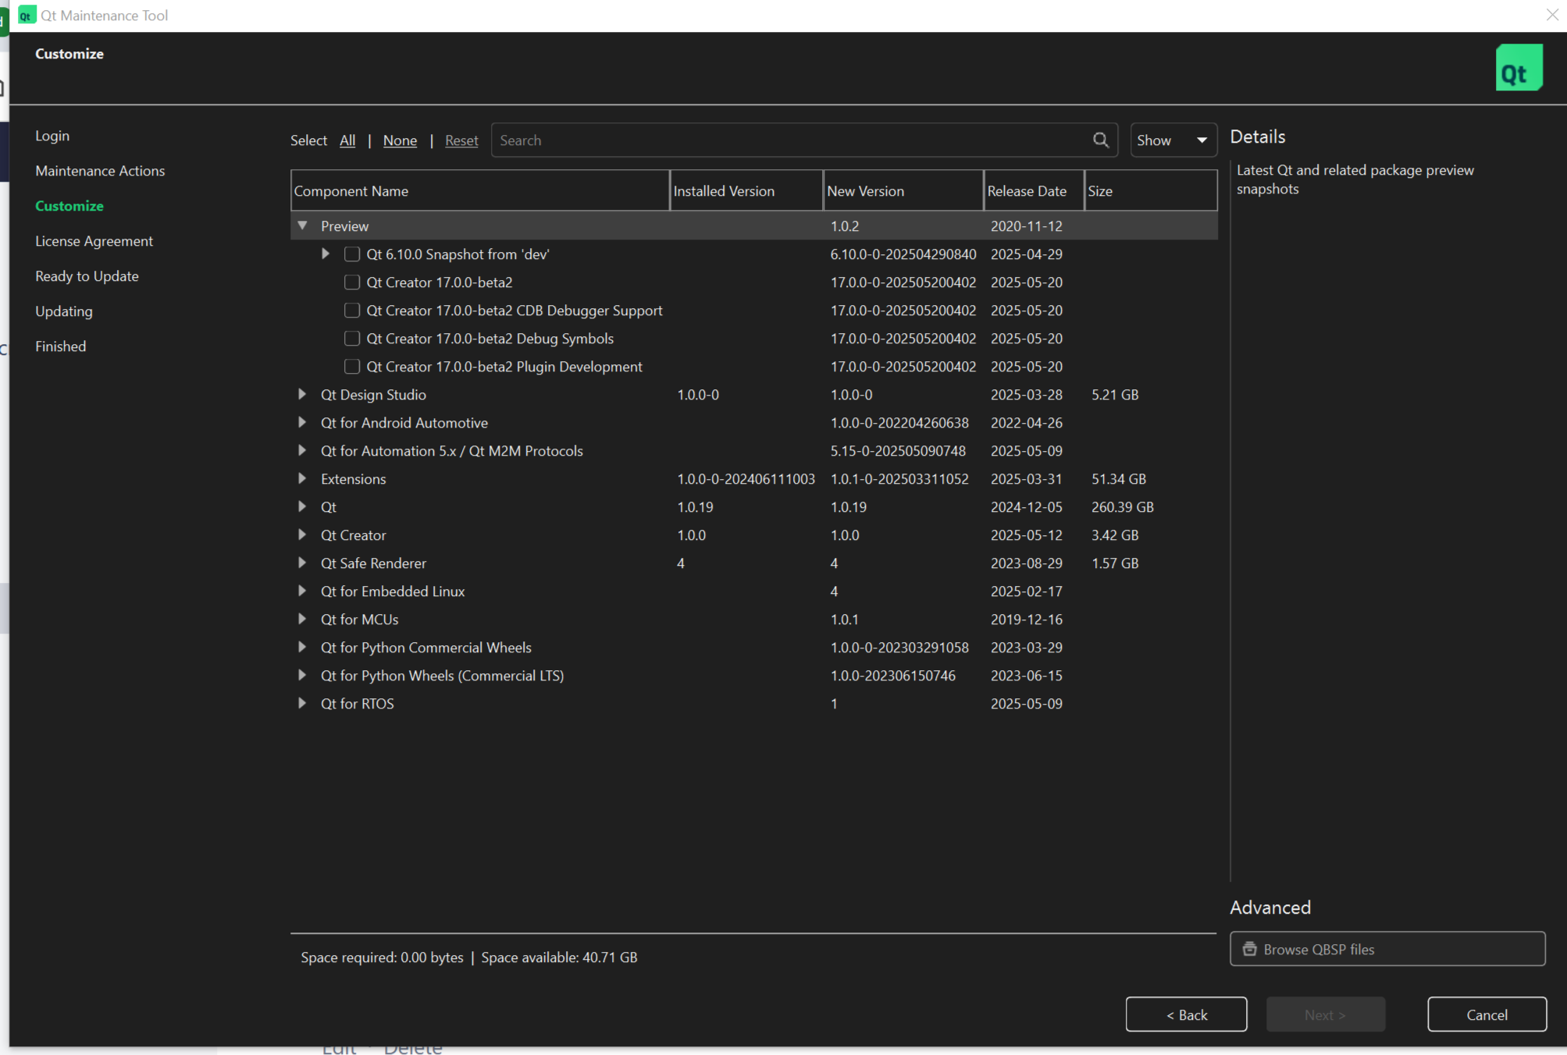Screen dimensions: 1567x1055
Task: Select Qt Creator 17.0.0-beta2 Plugin Development checkbox
Action: click(352, 367)
